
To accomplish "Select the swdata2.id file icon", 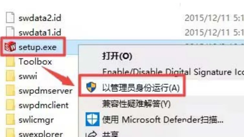I will [x=10, y=17].
